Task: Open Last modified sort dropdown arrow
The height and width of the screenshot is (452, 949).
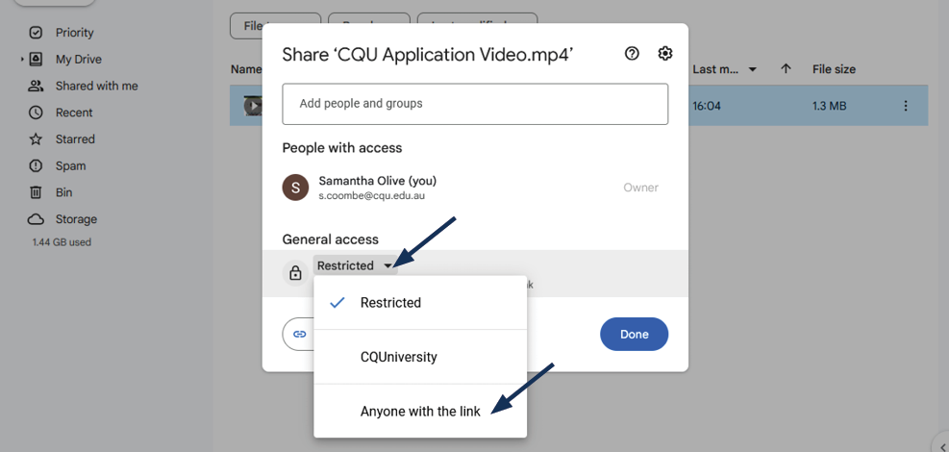Action: 752,69
